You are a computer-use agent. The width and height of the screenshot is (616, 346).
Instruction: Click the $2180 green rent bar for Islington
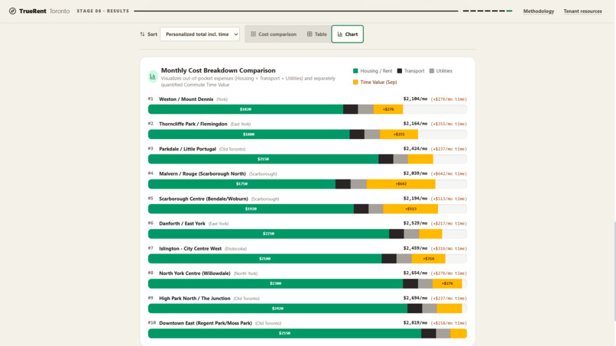tap(264, 259)
